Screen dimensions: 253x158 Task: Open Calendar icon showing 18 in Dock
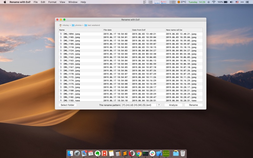[x=91, y=153]
